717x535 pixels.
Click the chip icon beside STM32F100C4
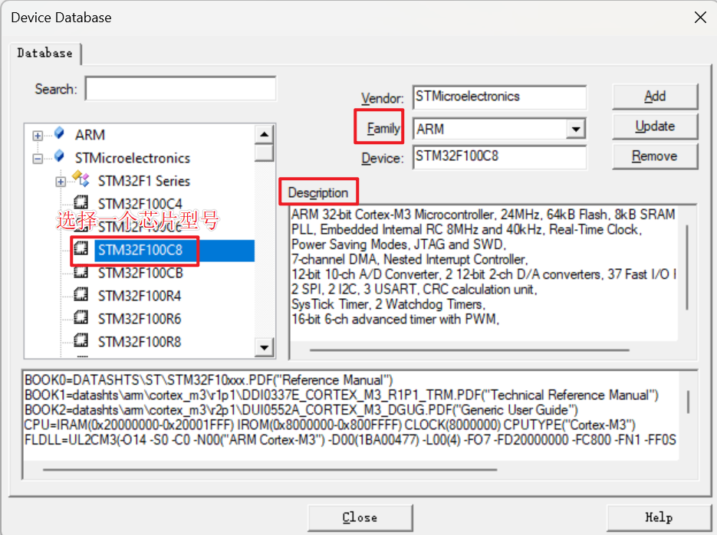(81, 202)
